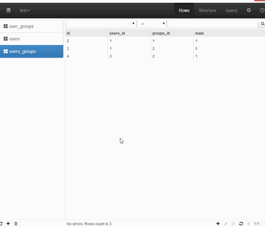Click the refresh tables icon at bottom left
This screenshot has height=227, width=265.
pos(1,224)
